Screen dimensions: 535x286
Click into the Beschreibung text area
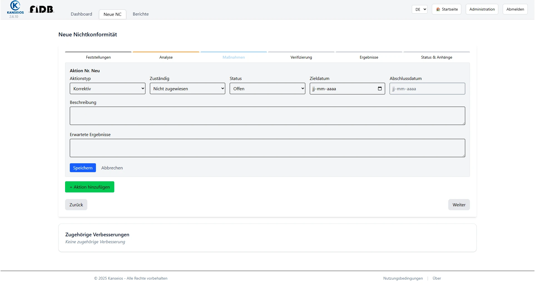[x=267, y=116]
